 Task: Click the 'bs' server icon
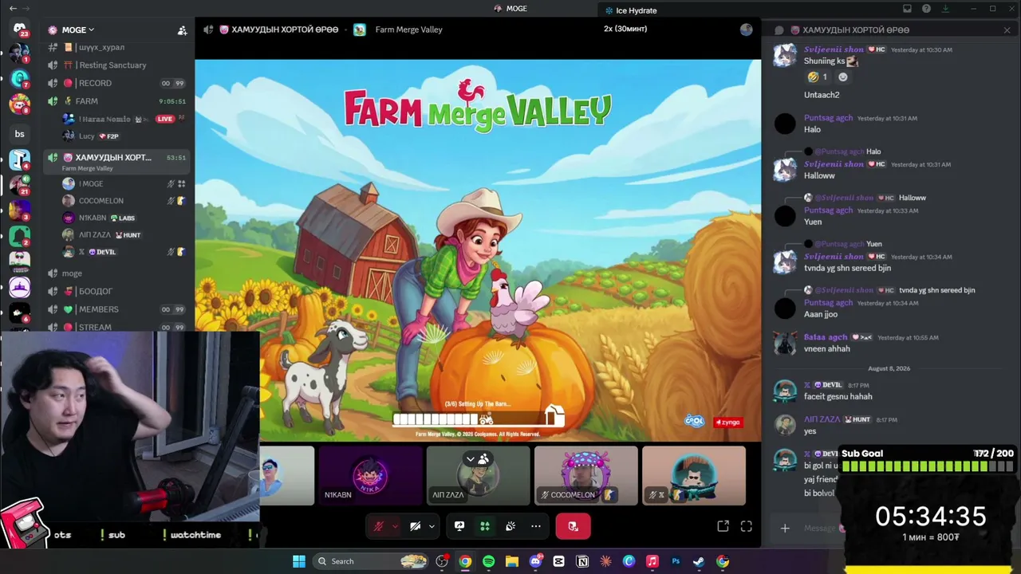19,134
